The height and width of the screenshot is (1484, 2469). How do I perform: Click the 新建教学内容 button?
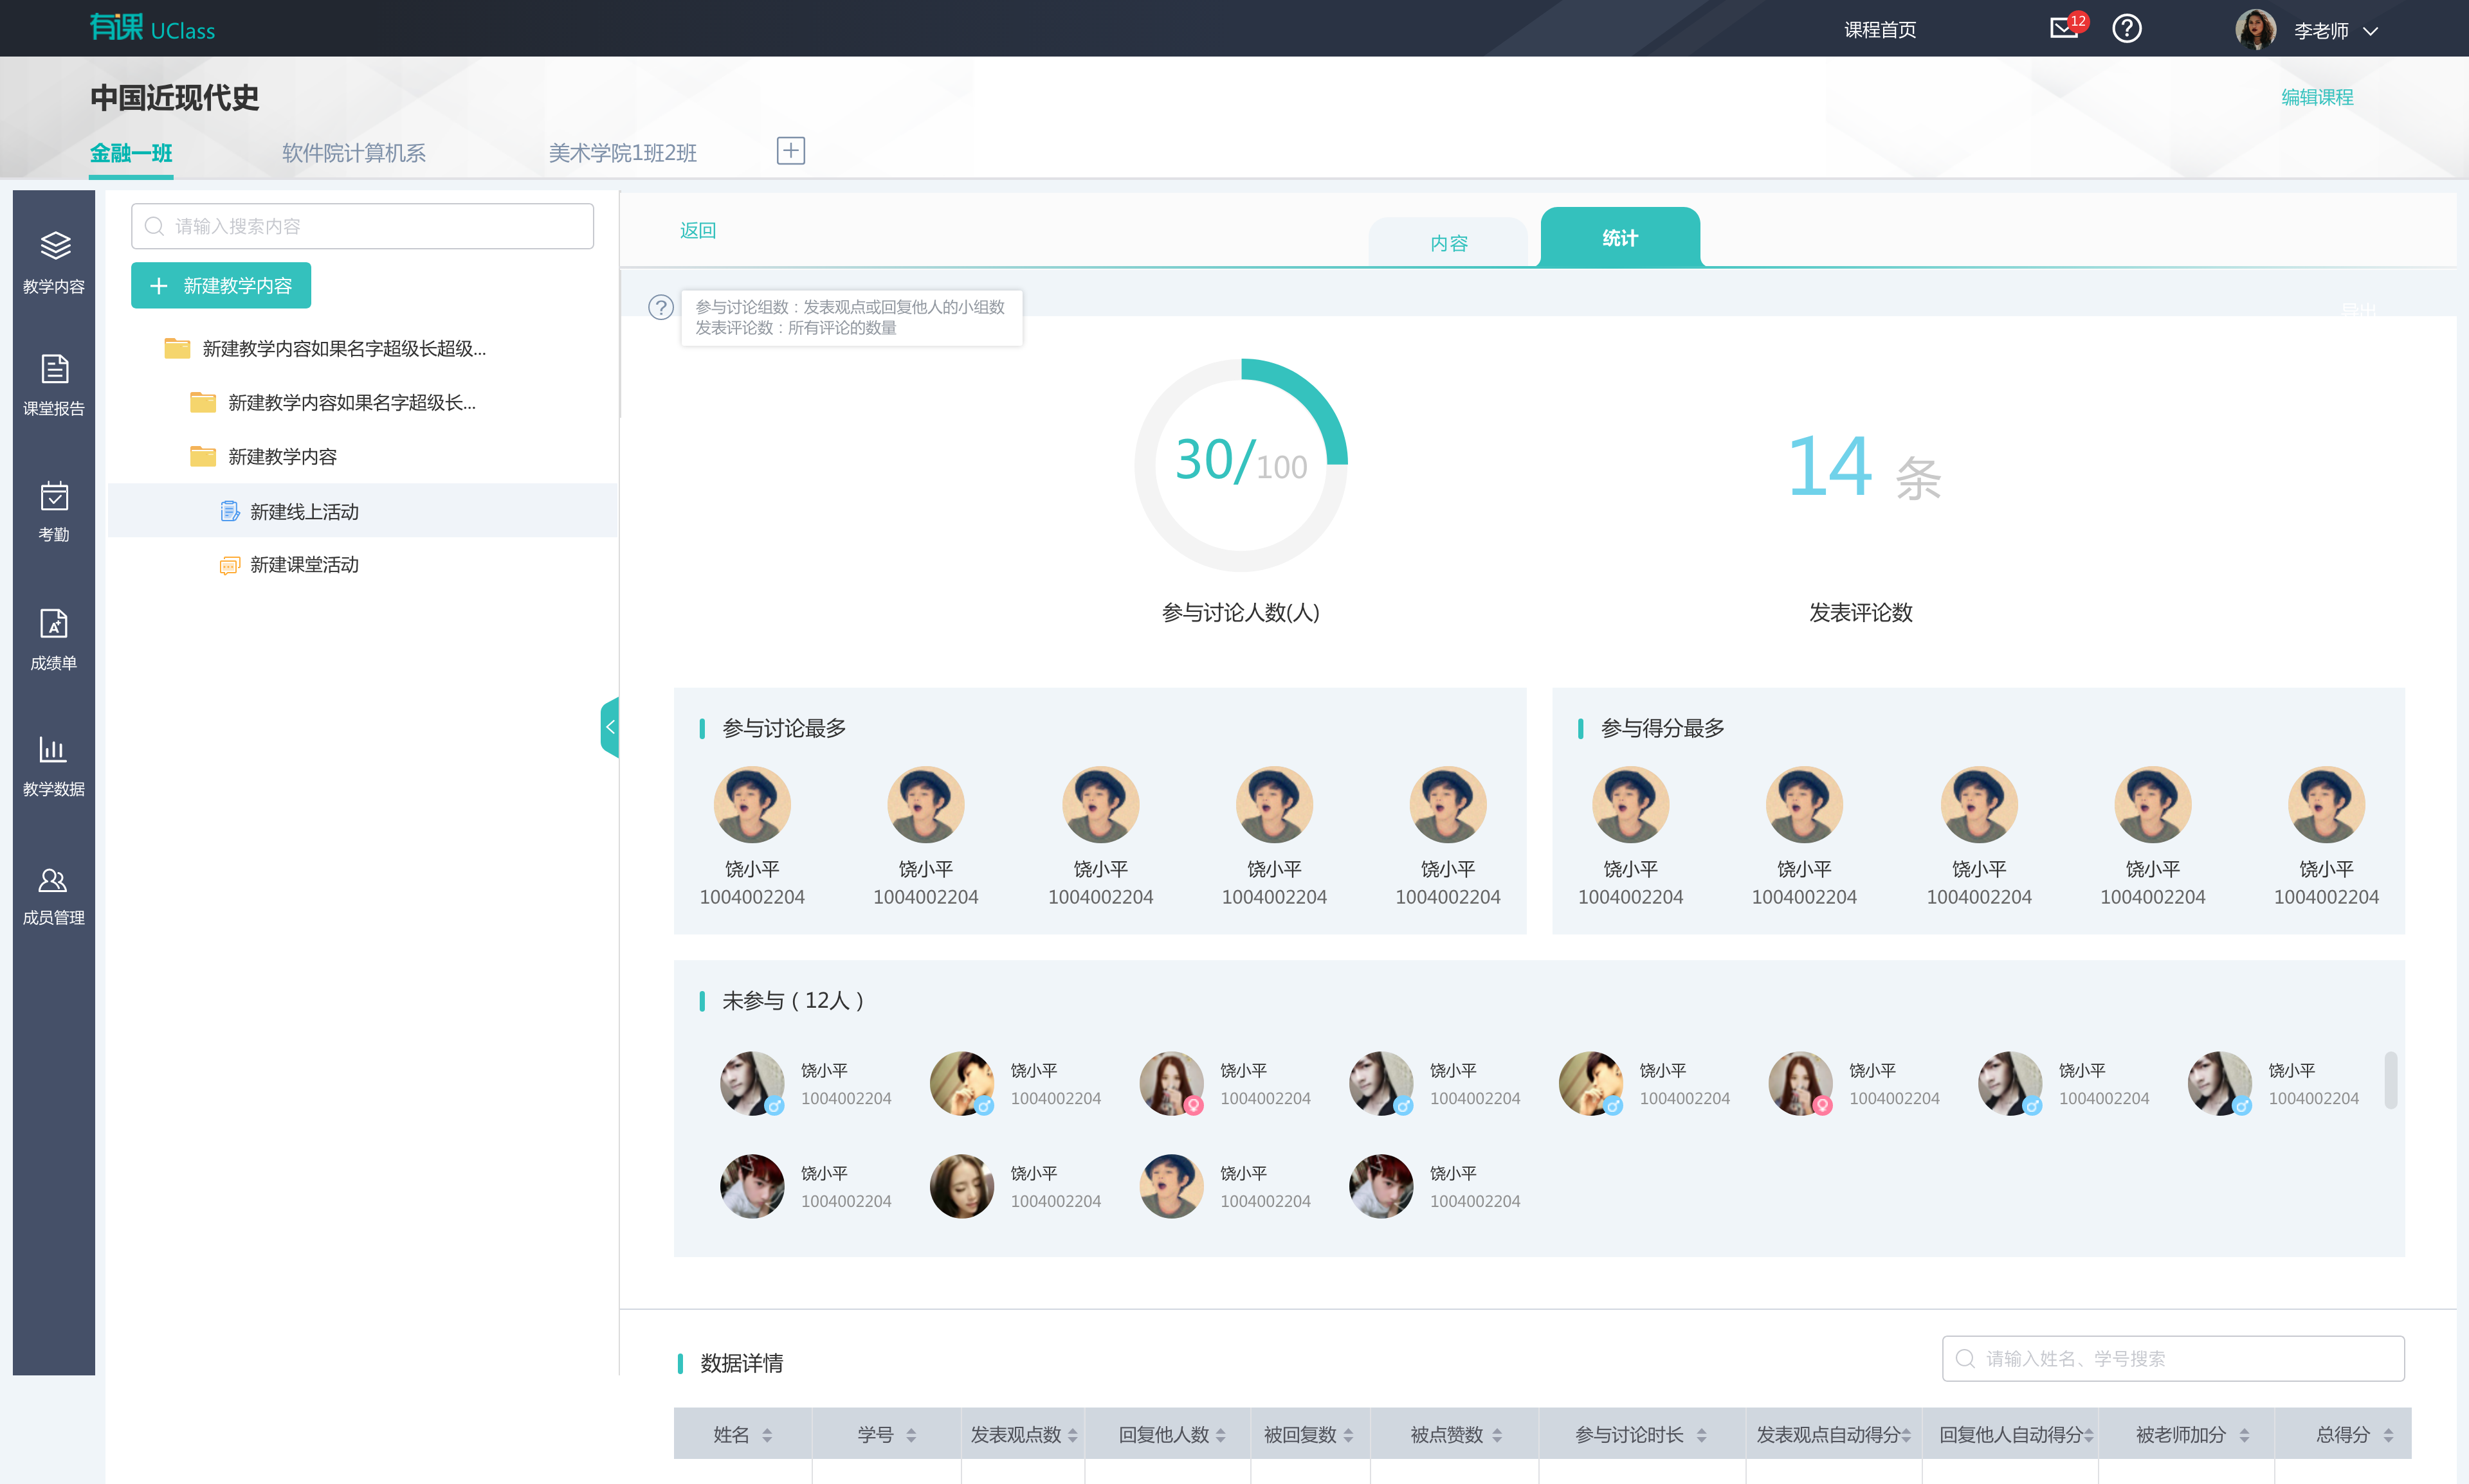pyautogui.click(x=221, y=286)
